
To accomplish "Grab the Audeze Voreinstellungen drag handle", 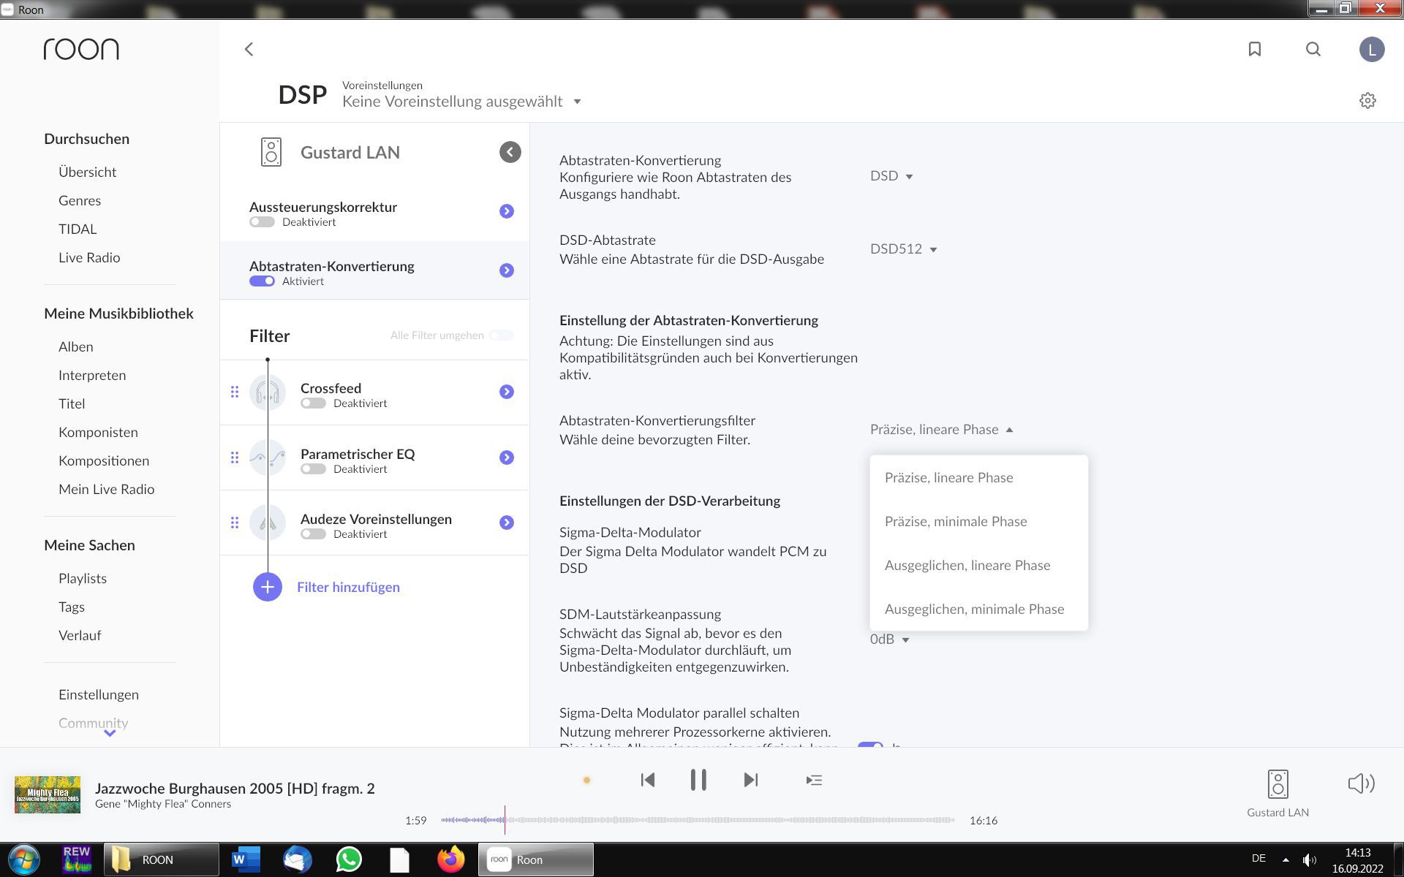I will 235,523.
